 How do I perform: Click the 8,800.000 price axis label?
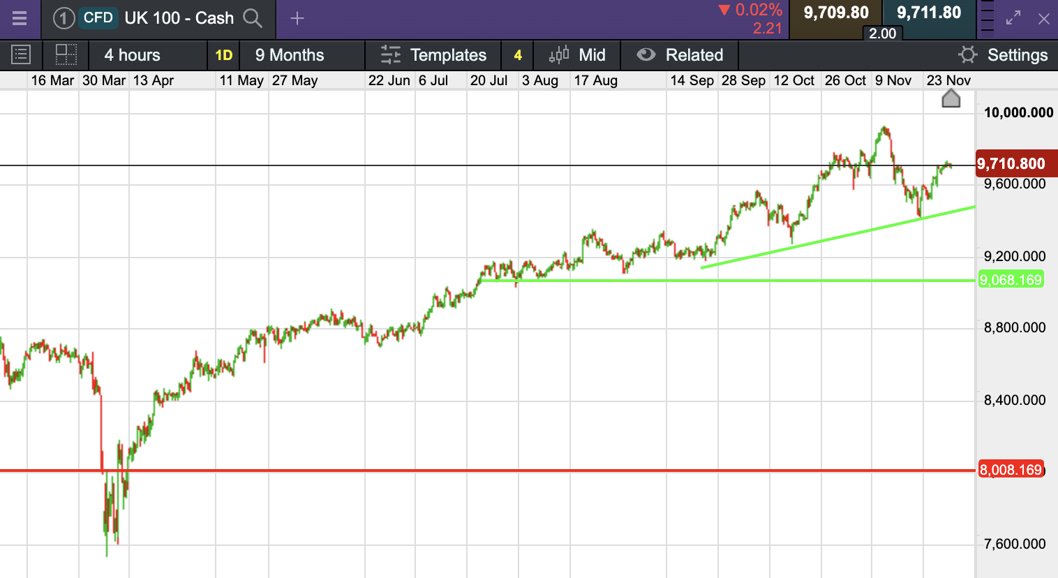click(x=1015, y=327)
